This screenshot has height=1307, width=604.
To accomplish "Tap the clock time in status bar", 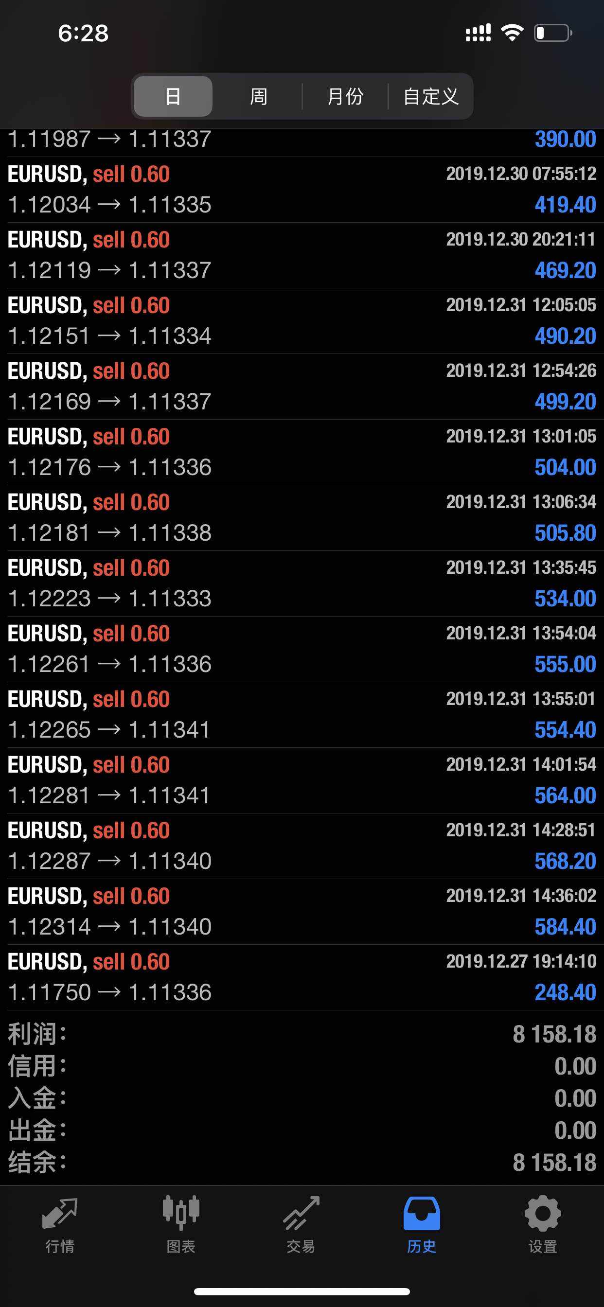I will point(83,34).
